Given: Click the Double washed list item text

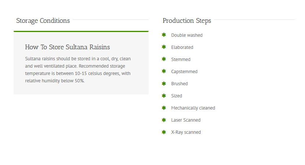Looking at the screenshot, I should [187, 35].
